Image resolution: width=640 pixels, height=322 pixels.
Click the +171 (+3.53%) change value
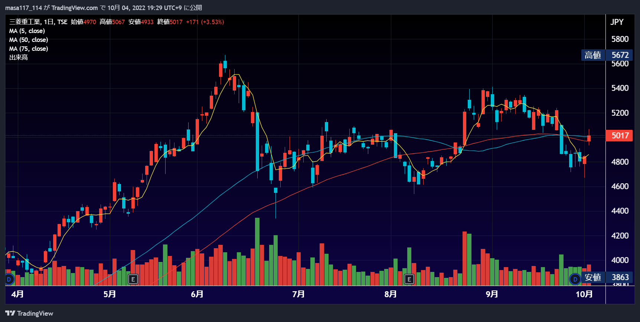pos(205,22)
